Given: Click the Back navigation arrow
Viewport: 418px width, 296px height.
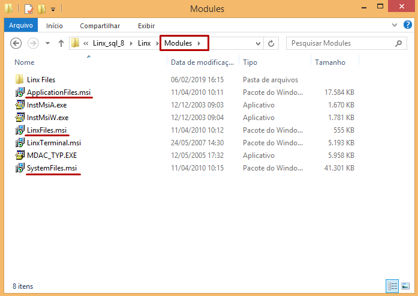Looking at the screenshot, I should click(x=16, y=43).
